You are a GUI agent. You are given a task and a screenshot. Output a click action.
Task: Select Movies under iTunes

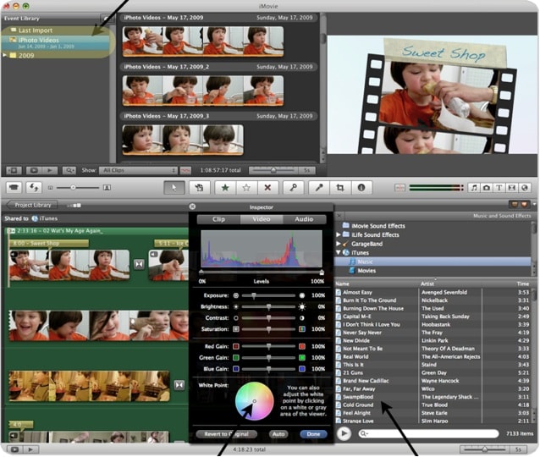pyautogui.click(x=366, y=271)
